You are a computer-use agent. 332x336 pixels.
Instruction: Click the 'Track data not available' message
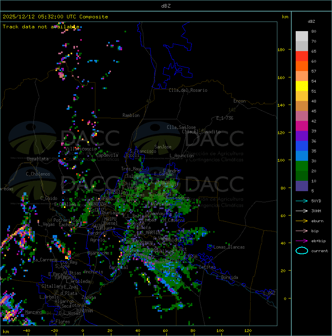[41, 27]
